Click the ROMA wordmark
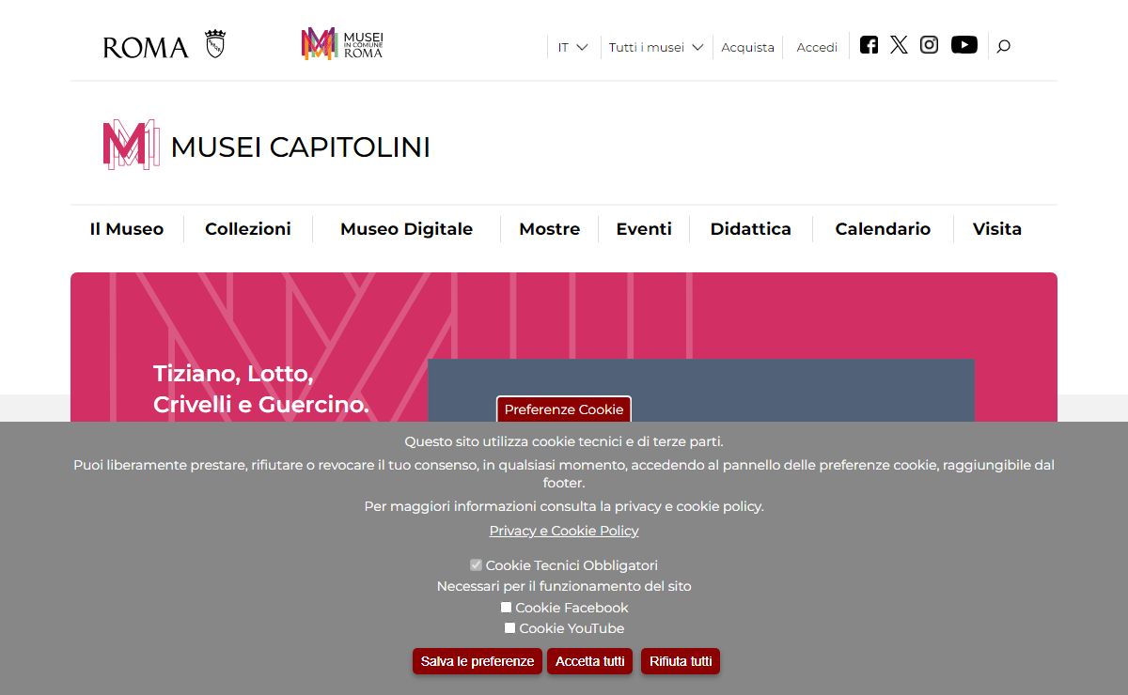 [x=146, y=47]
